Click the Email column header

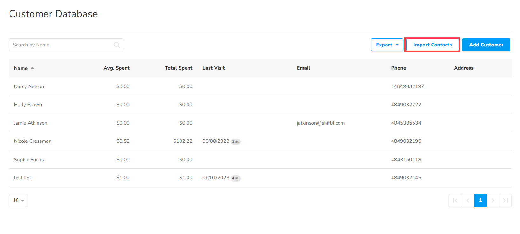point(303,68)
